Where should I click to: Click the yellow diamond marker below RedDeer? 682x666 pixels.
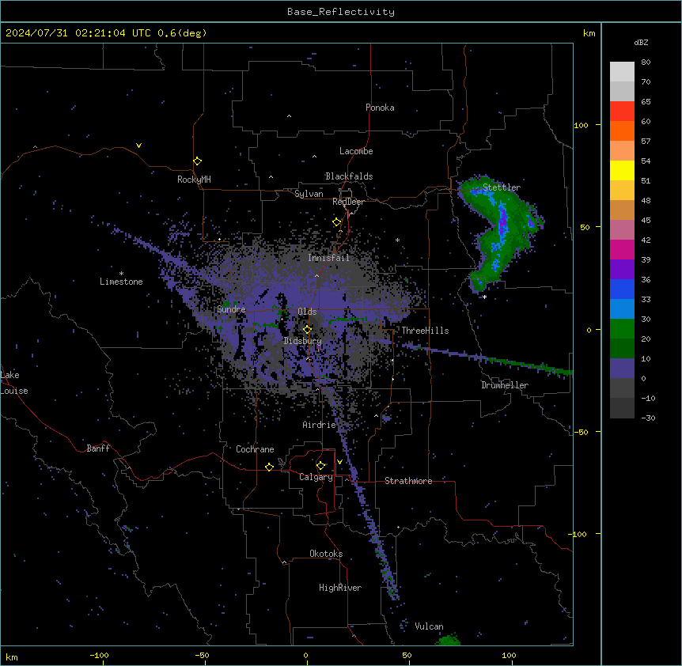click(337, 222)
